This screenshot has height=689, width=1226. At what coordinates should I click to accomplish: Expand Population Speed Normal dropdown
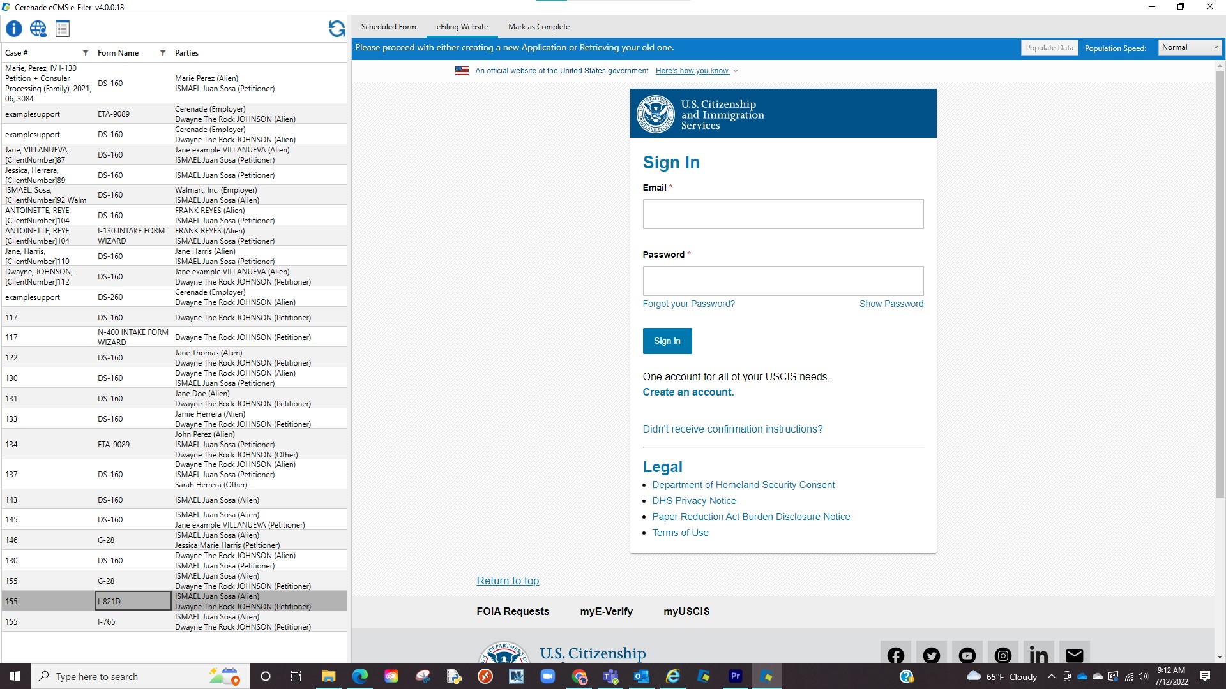click(1190, 47)
